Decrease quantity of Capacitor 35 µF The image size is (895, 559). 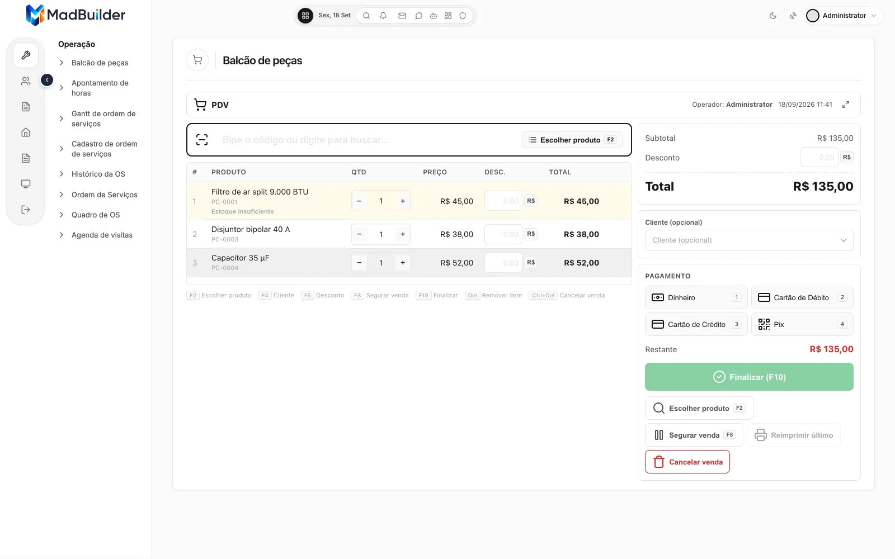pyautogui.click(x=359, y=262)
